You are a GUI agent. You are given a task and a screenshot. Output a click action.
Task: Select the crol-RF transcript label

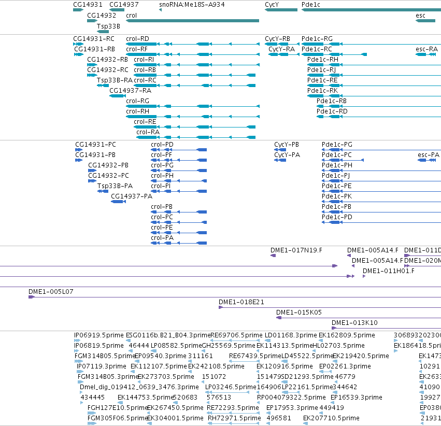[137, 49]
